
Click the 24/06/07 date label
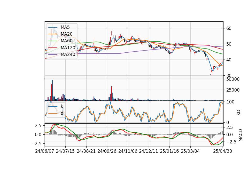pos(45,151)
